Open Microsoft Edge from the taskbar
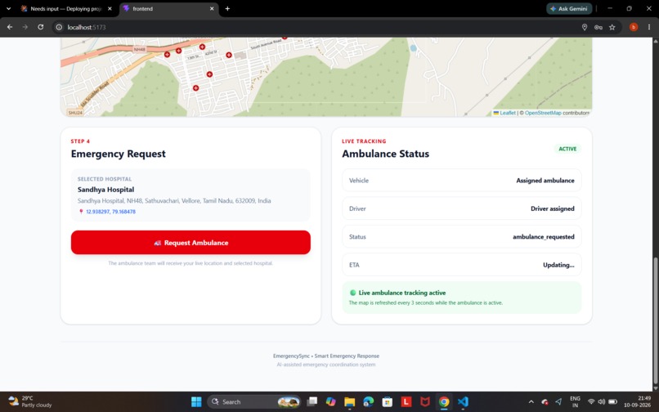This screenshot has width=659, height=412. pyautogui.click(x=369, y=401)
